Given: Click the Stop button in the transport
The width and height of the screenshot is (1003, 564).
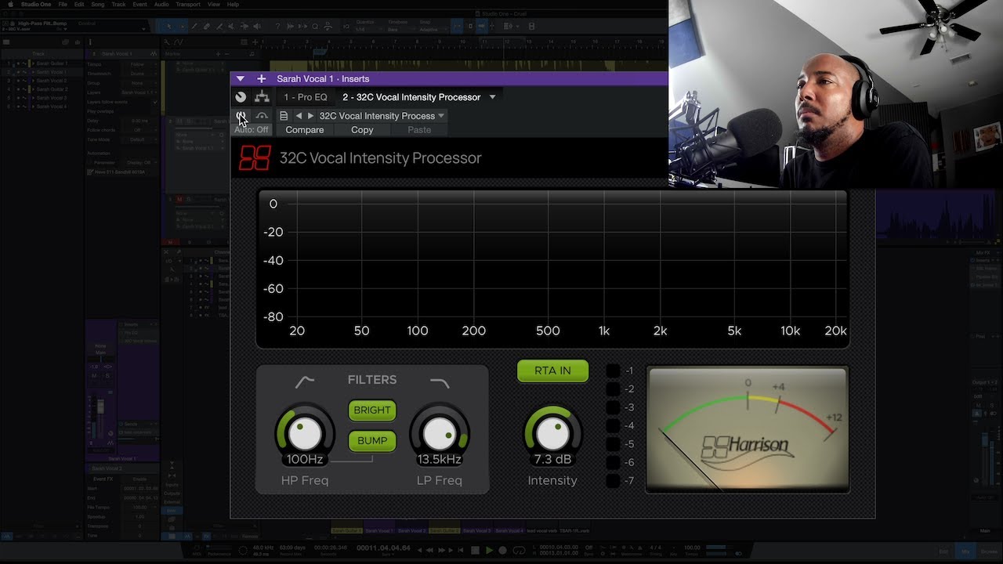Looking at the screenshot, I should tap(475, 551).
